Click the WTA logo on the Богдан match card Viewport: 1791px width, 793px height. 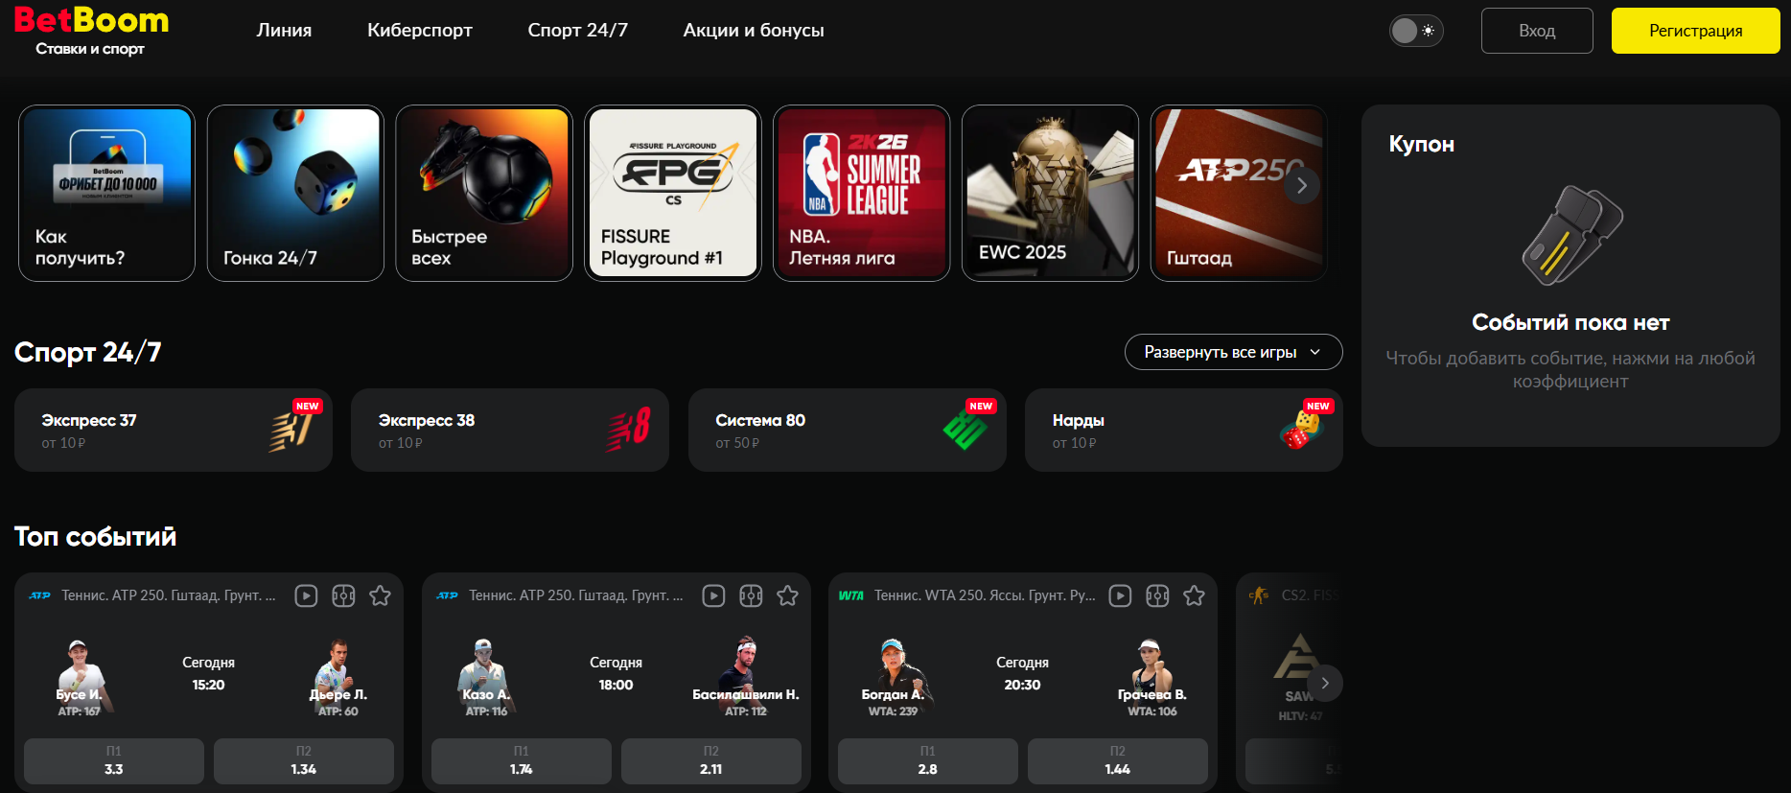851,595
